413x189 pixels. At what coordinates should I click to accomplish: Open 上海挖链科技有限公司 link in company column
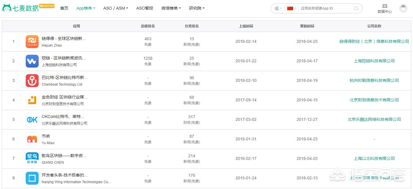[374, 61]
